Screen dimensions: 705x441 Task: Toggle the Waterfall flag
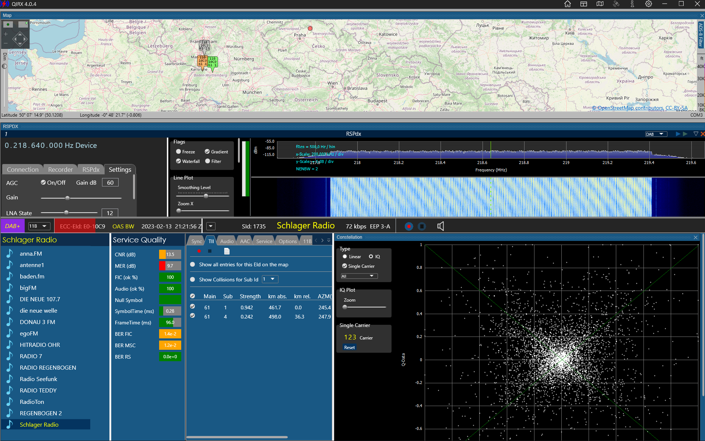[x=178, y=161]
